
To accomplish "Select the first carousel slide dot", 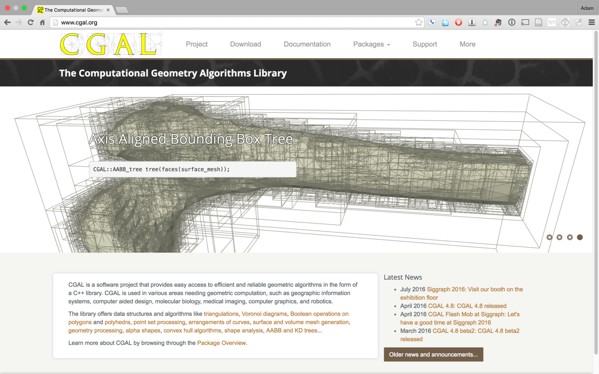I will coord(549,237).
